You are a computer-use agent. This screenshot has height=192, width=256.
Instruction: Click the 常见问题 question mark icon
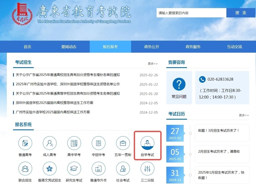179,84
